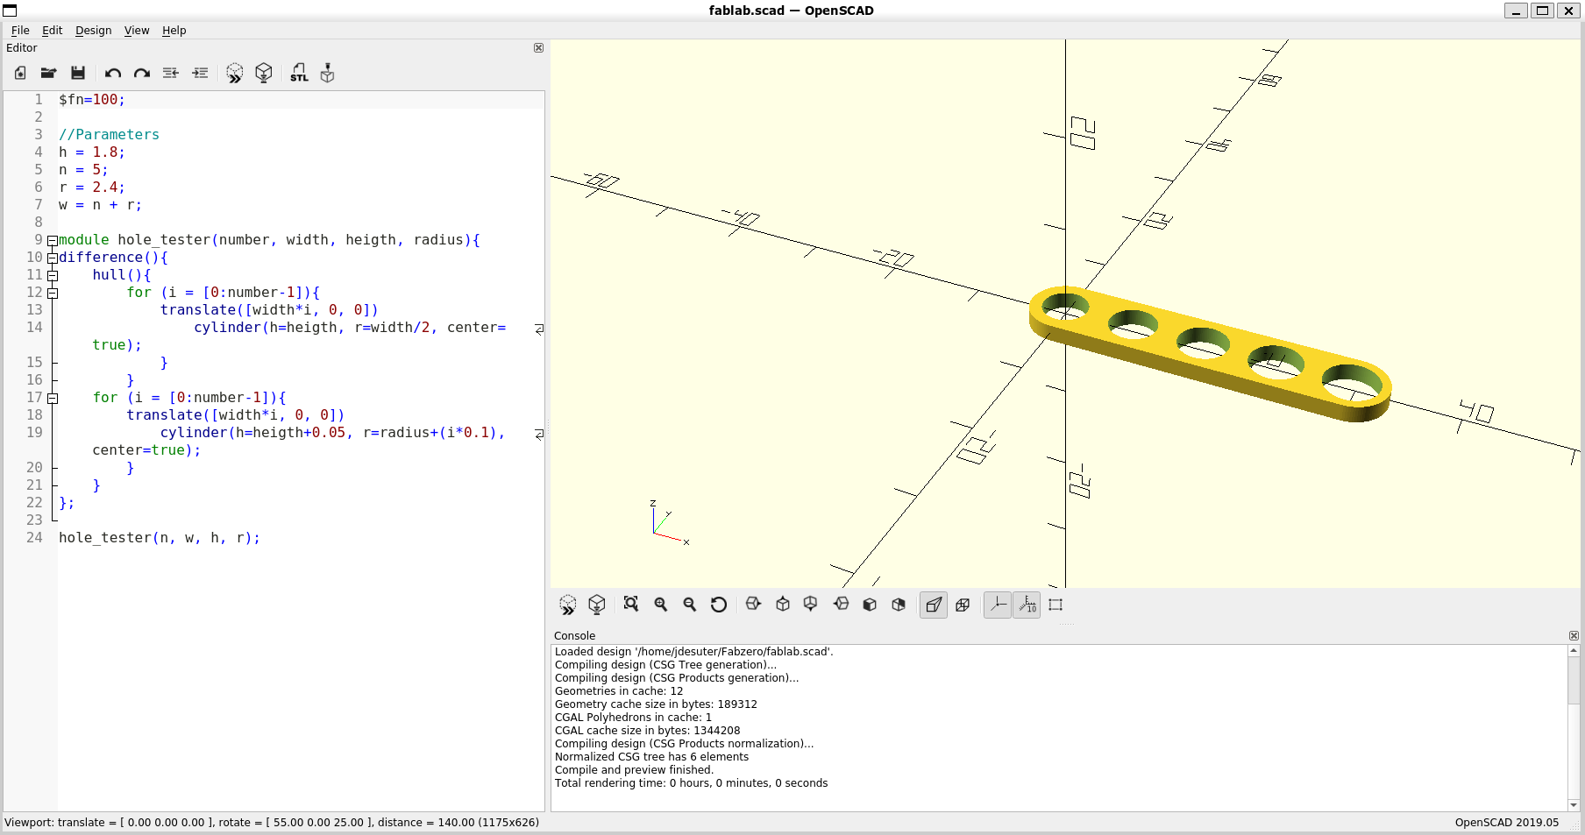Image resolution: width=1585 pixels, height=835 pixels.
Task: Zoom out of the 3D view
Action: pyautogui.click(x=690, y=605)
